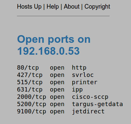This screenshot has height=124, width=131.
Task: Click the http service name
Action: (79, 68)
